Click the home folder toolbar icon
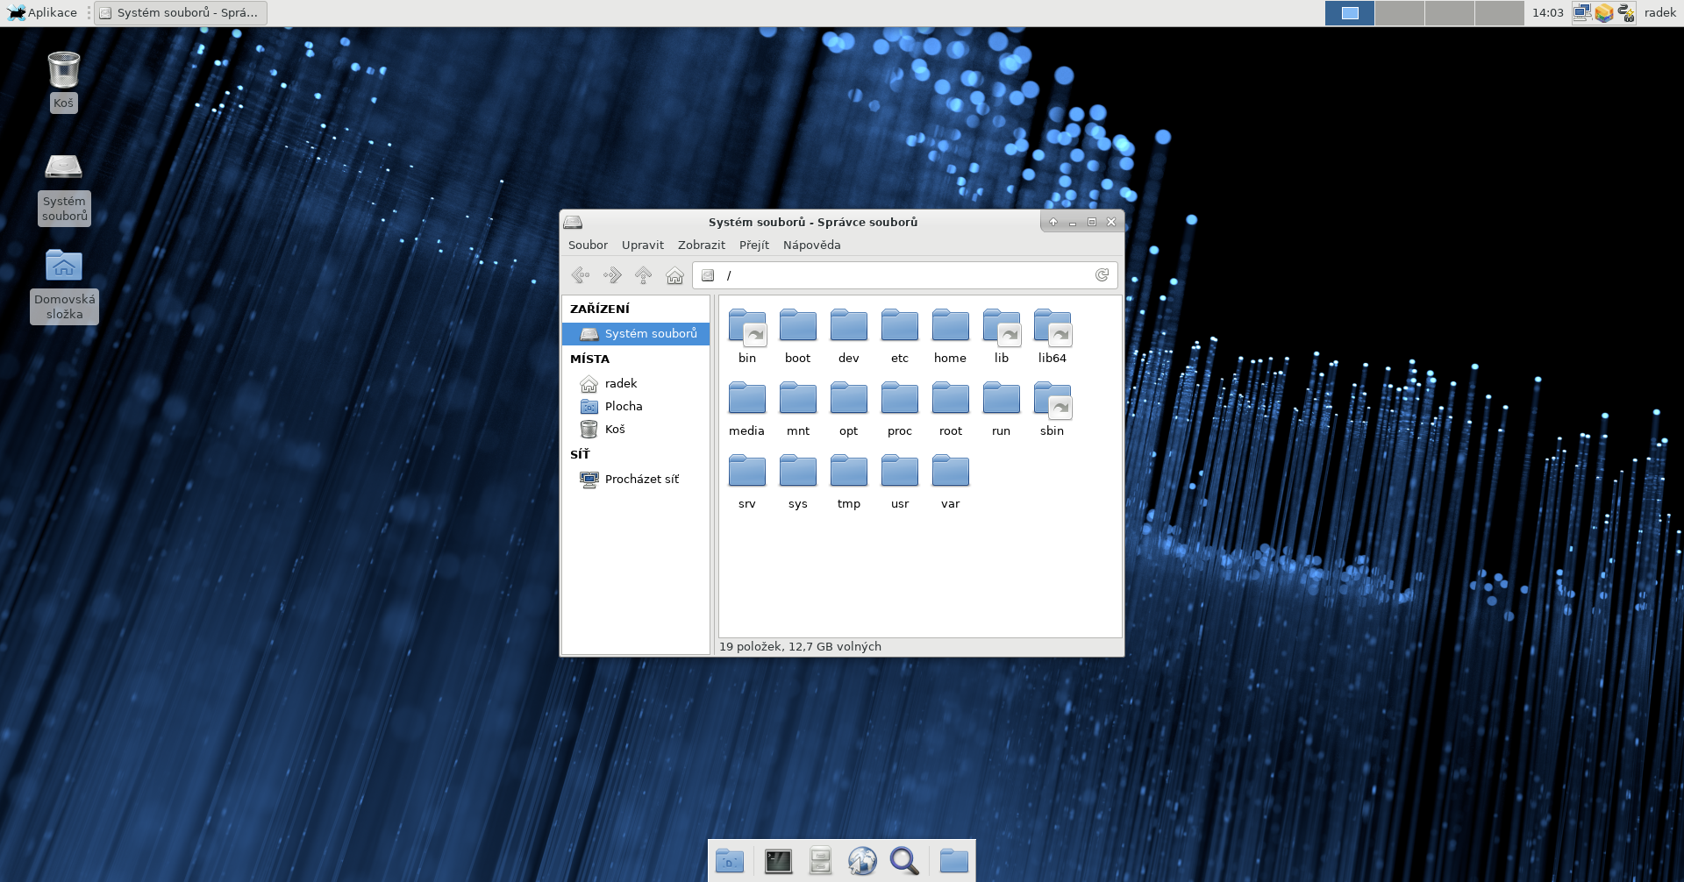Screen dimensions: 1684x882 (x=674, y=275)
